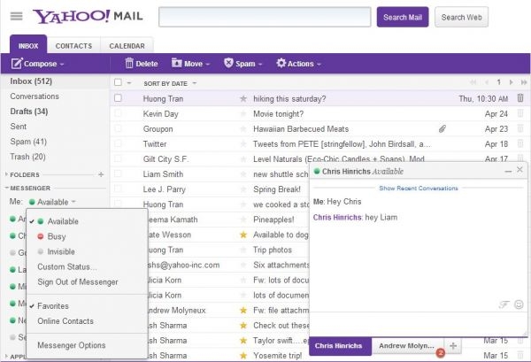531x362 pixels.
Task: Click trash icon on Apr 24 email row
Action: pos(520,113)
